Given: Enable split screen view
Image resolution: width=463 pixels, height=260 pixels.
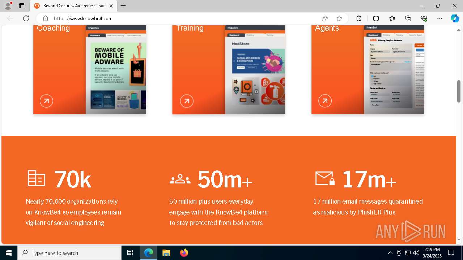Looking at the screenshot, I should point(376,18).
